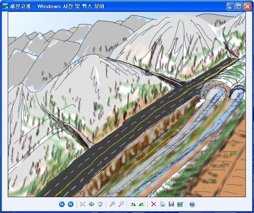Zoom in with the plus magnifier

click(x=112, y=204)
